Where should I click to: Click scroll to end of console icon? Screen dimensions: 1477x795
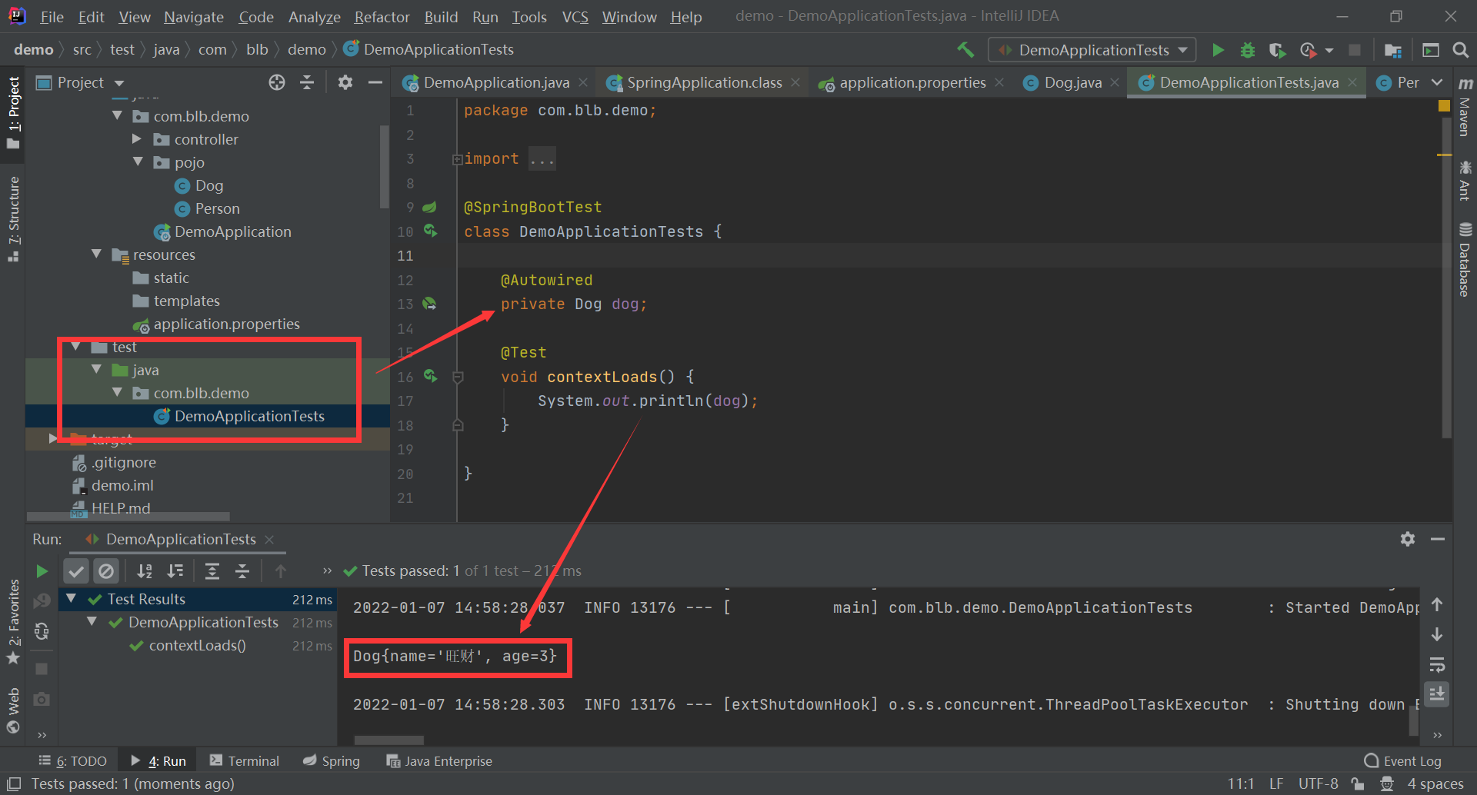coord(1437,694)
